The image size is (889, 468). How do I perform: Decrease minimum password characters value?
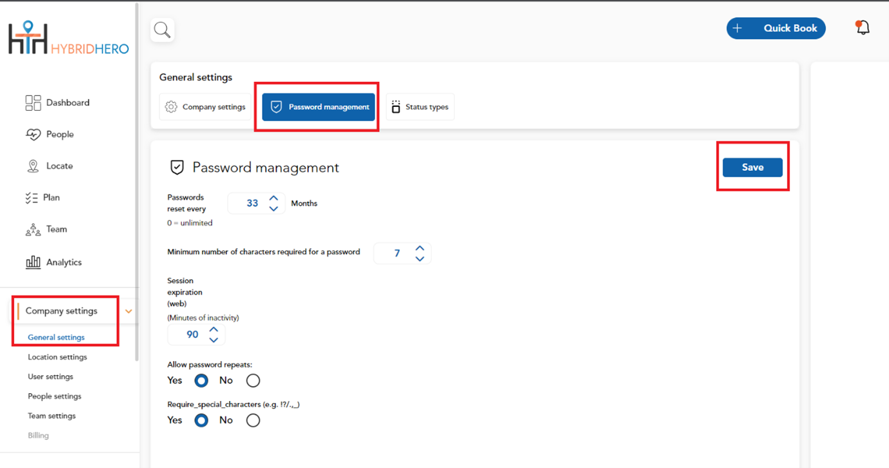tap(420, 258)
